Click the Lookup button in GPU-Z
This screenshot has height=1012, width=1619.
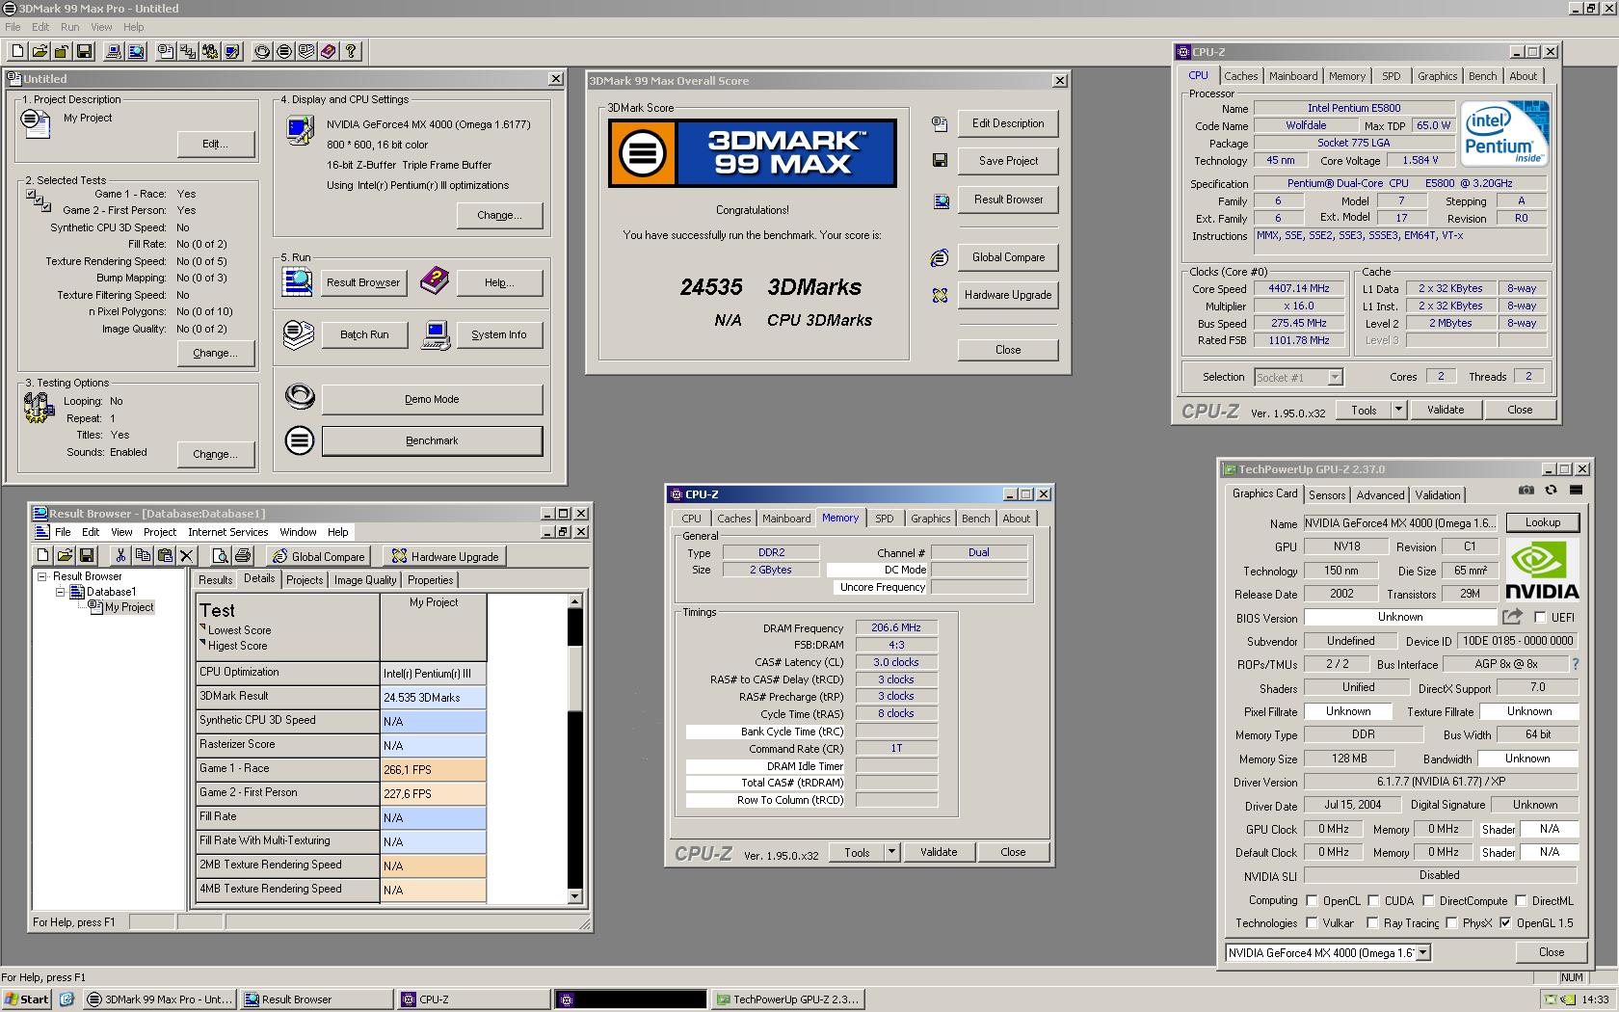1542,522
